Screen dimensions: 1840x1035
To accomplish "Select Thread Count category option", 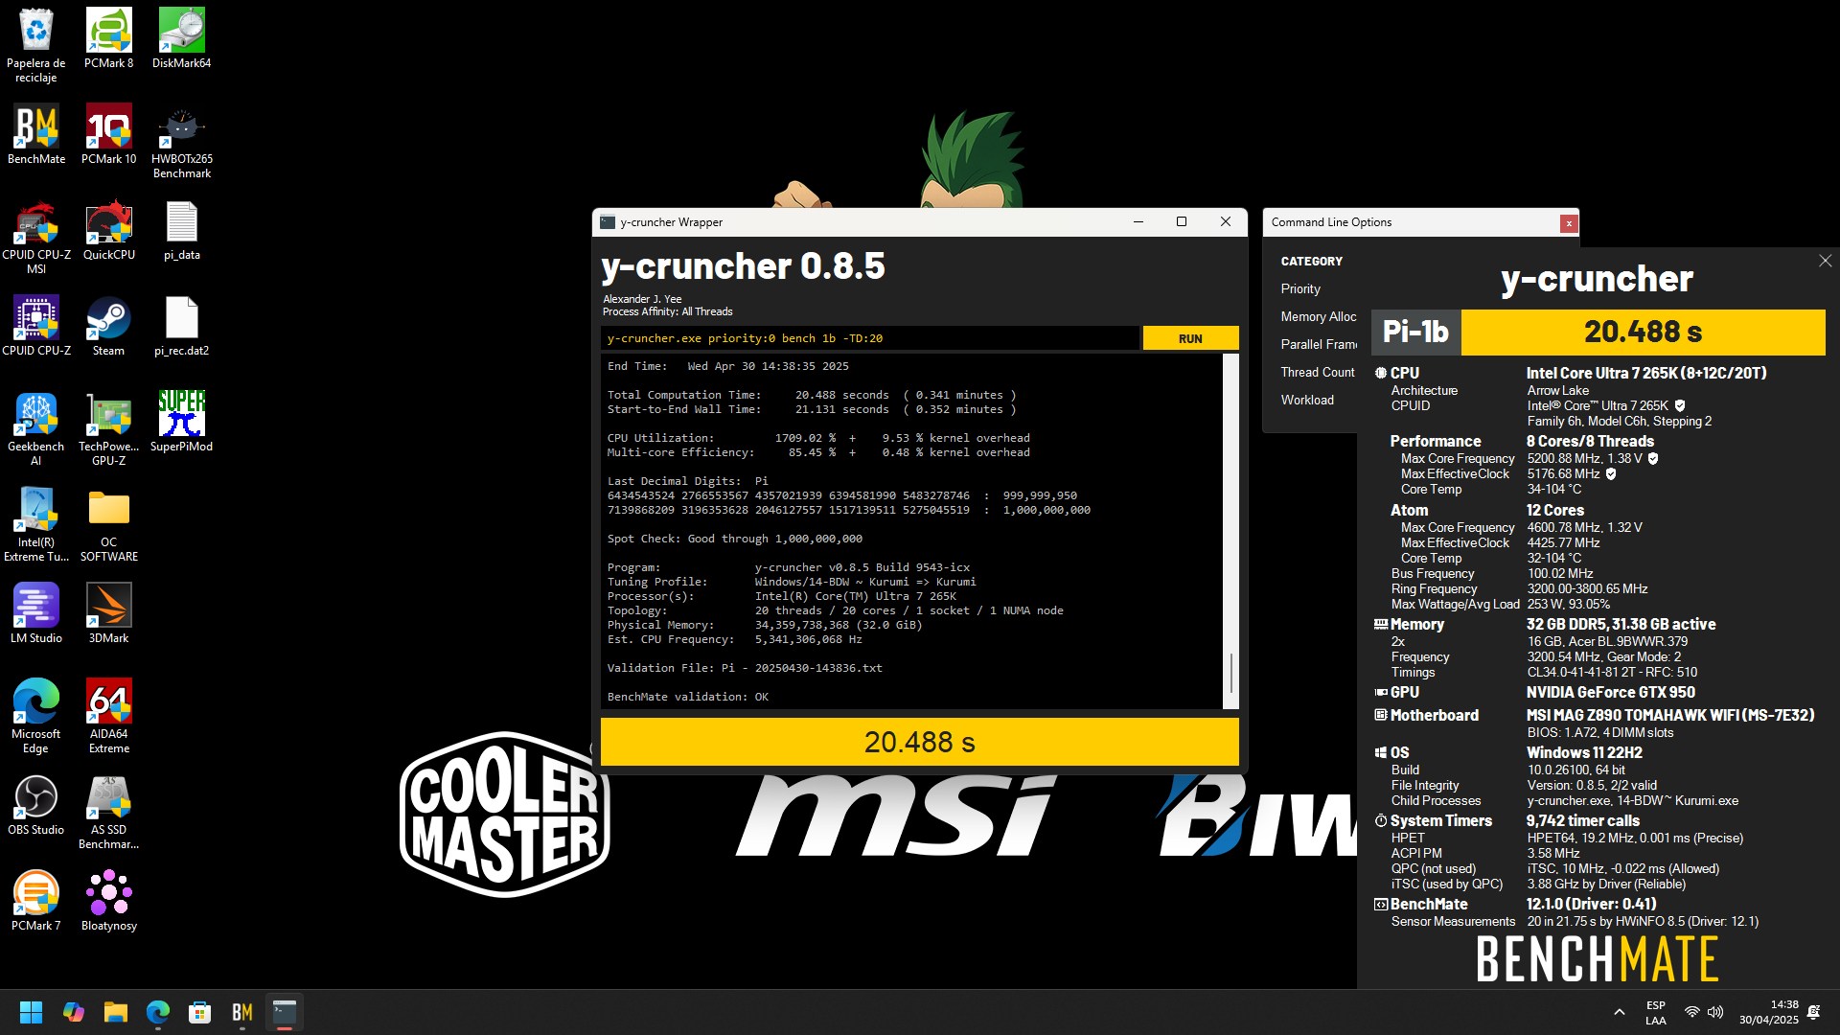I will (x=1318, y=372).
